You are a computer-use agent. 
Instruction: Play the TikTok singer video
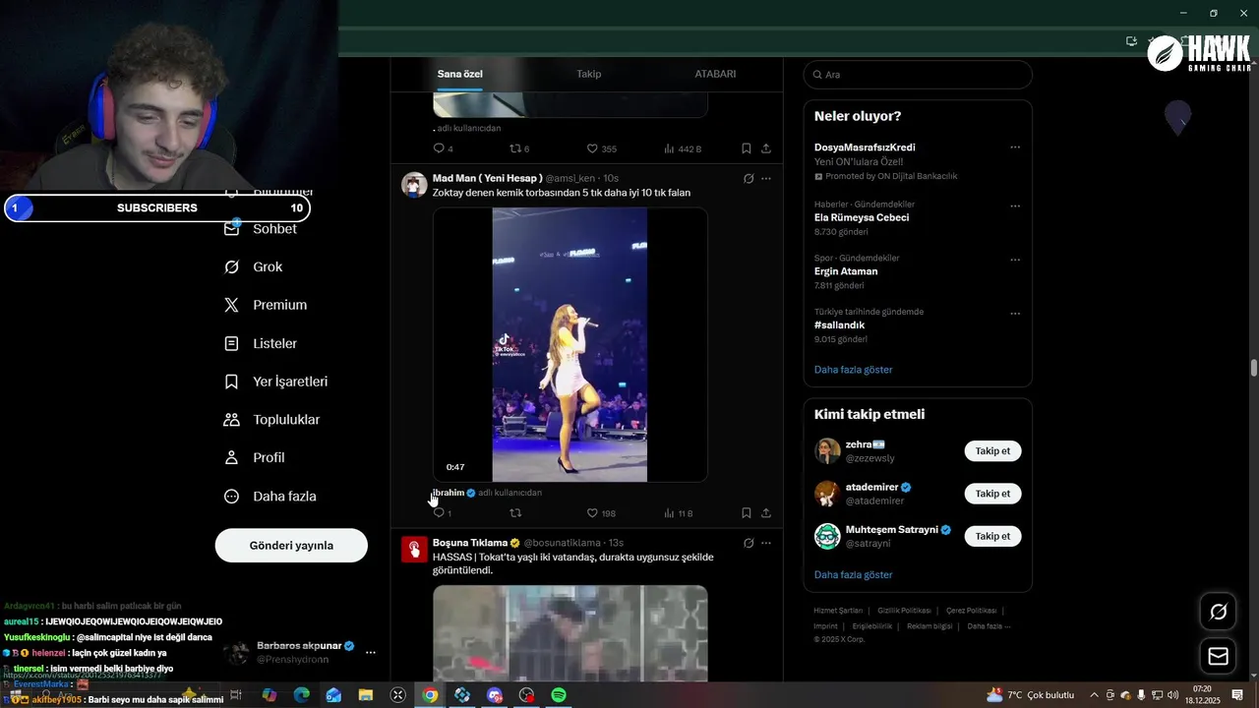[570, 344]
